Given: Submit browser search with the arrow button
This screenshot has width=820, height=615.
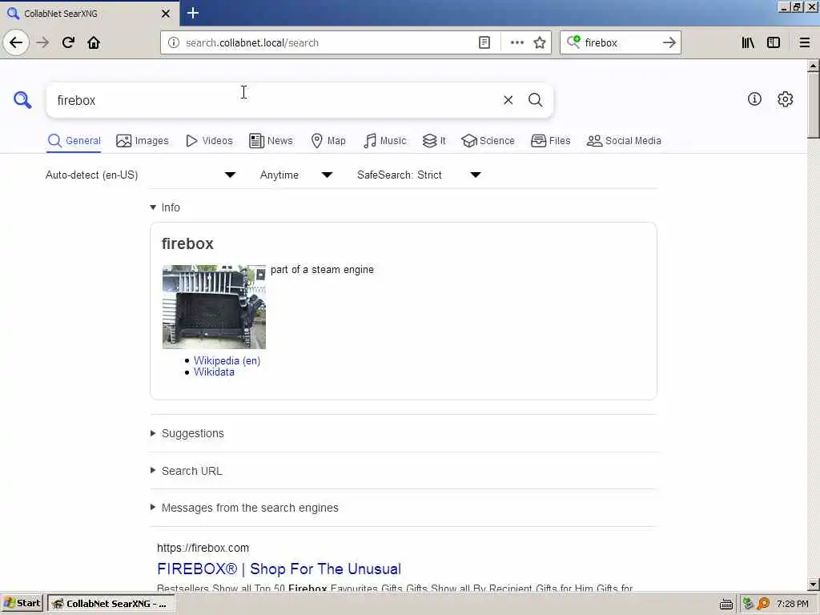Looking at the screenshot, I should 669,42.
